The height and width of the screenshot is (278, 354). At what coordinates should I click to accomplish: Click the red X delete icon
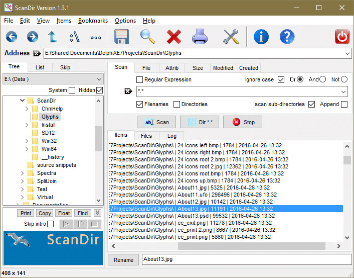pyautogui.click(x=173, y=37)
